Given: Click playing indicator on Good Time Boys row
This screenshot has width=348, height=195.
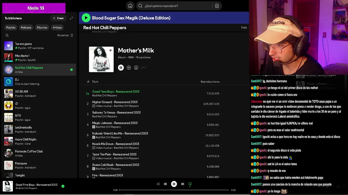Looking at the screenshot, I should click(88, 93).
